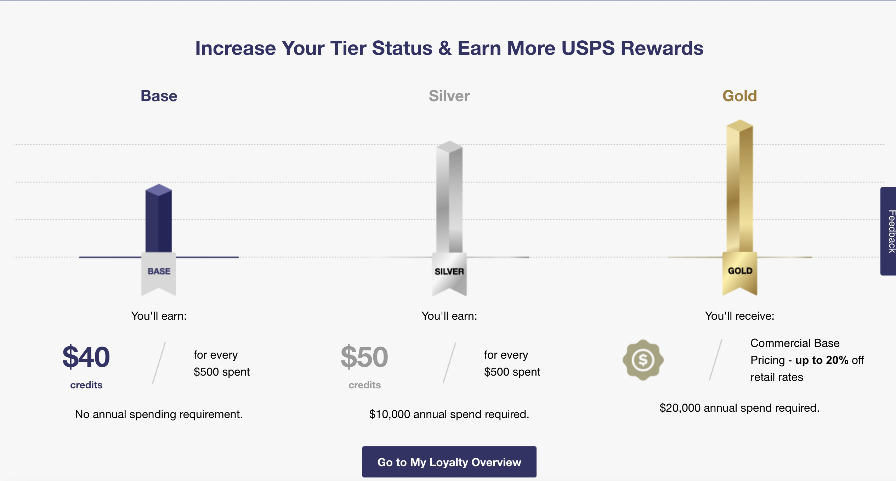Image resolution: width=896 pixels, height=481 pixels.
Task: Click the BASE ribbon badge
Action: point(159,272)
